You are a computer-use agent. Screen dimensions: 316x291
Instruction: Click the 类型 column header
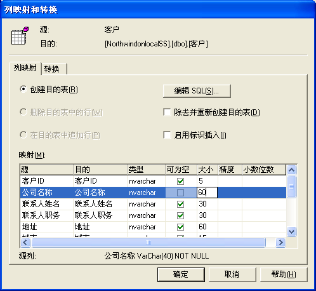coord(146,170)
